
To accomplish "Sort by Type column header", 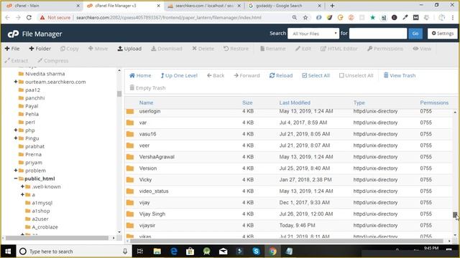I will point(359,102).
